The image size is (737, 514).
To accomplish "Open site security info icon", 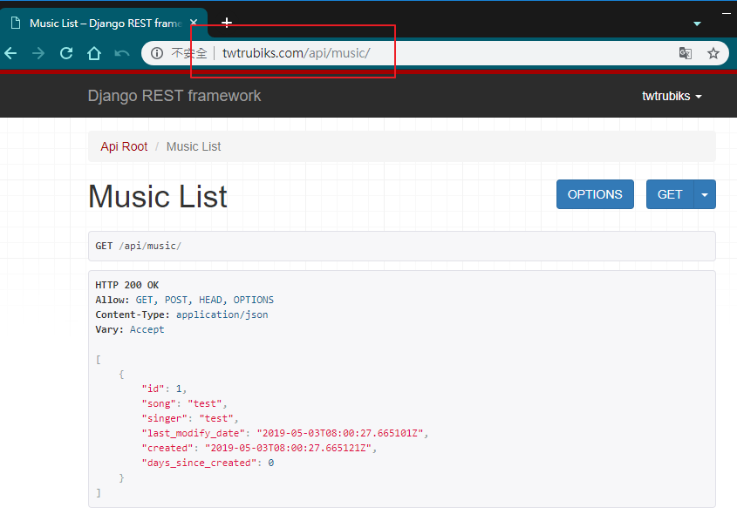I will (x=157, y=53).
